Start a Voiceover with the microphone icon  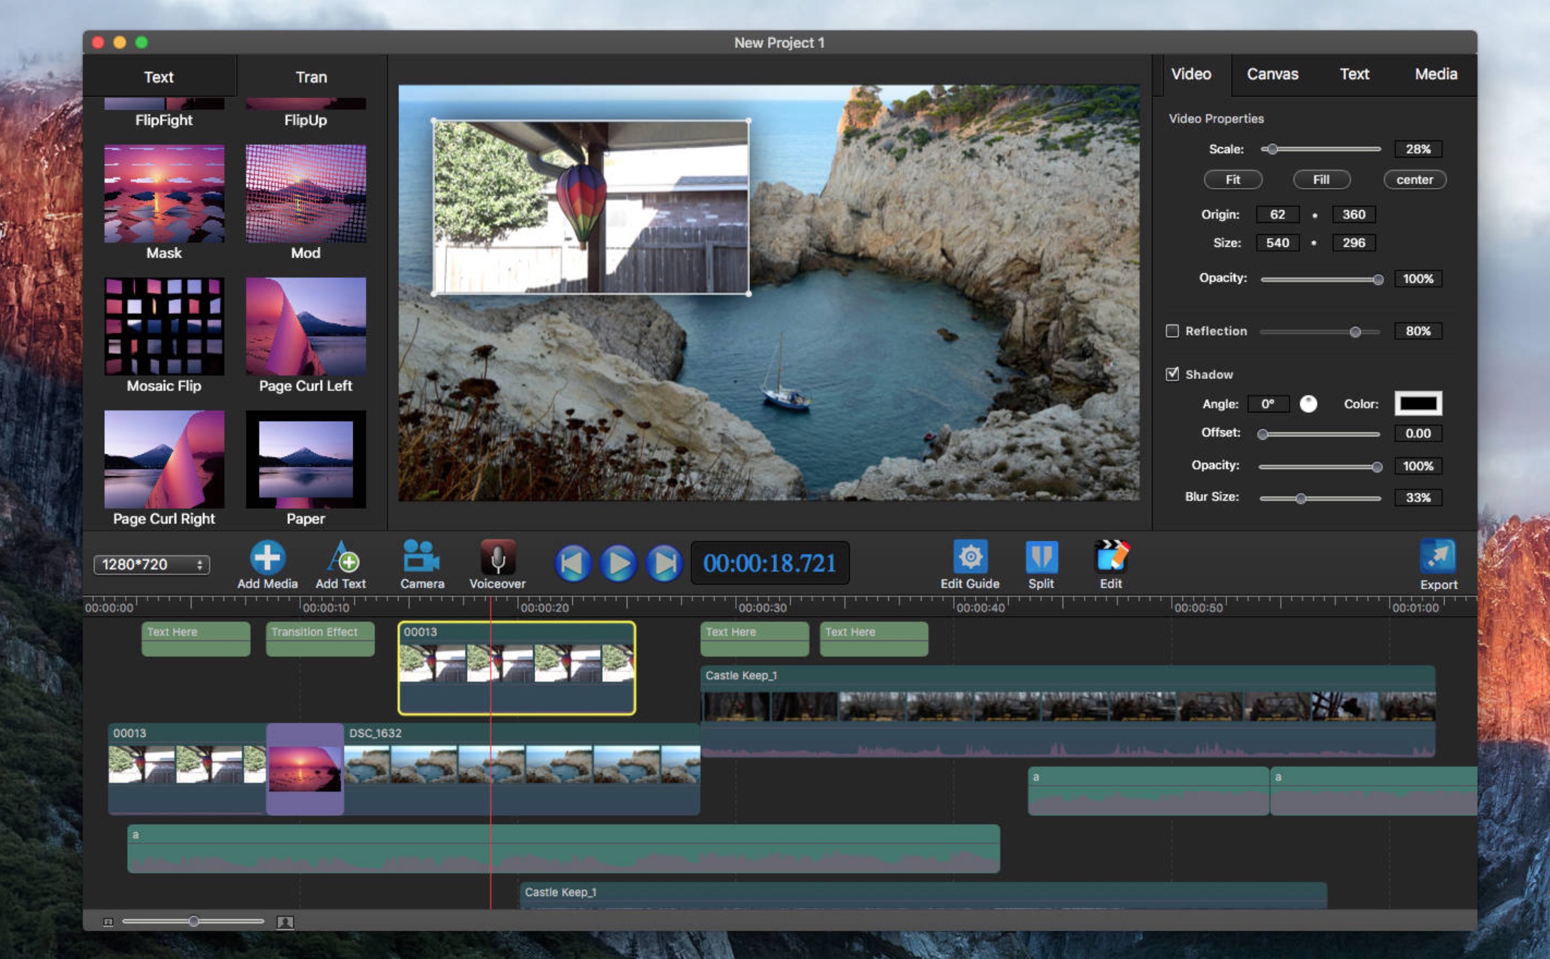(497, 557)
